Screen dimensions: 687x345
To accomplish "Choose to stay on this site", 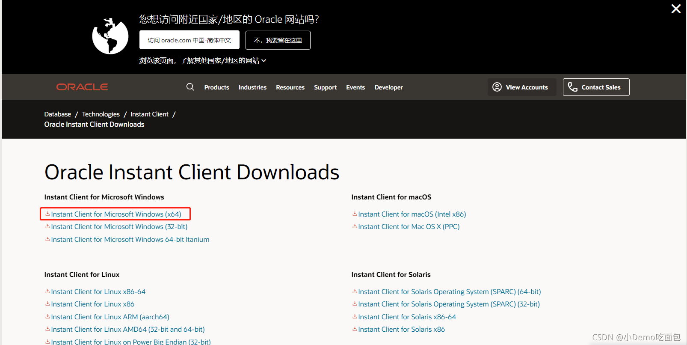I will tap(278, 40).
